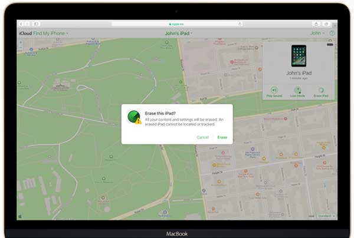
Task: Click the Find My iPhone warning icon in dialog
Action: (x=135, y=117)
